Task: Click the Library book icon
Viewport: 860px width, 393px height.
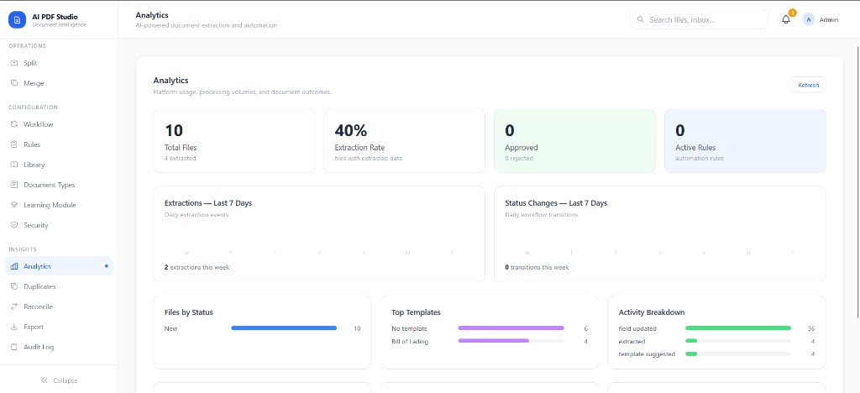Action: 14,165
